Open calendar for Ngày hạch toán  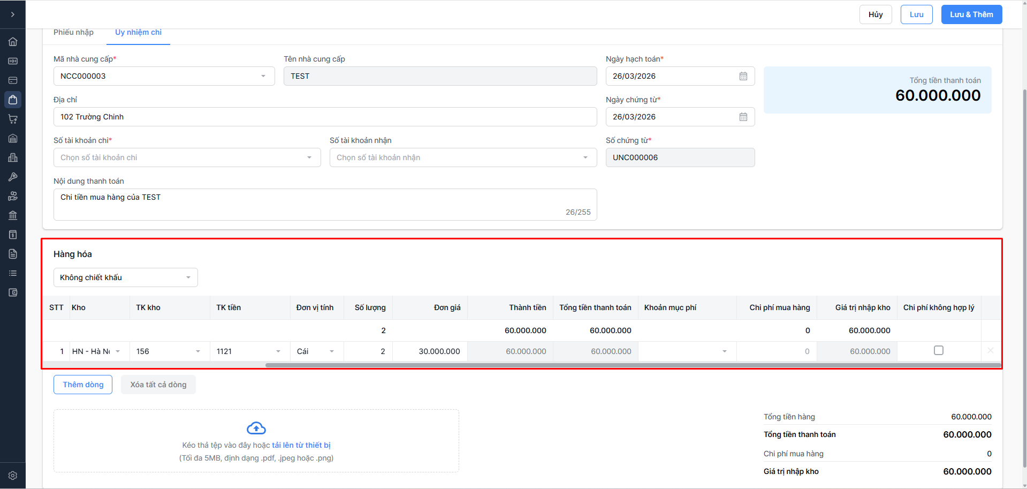click(743, 76)
